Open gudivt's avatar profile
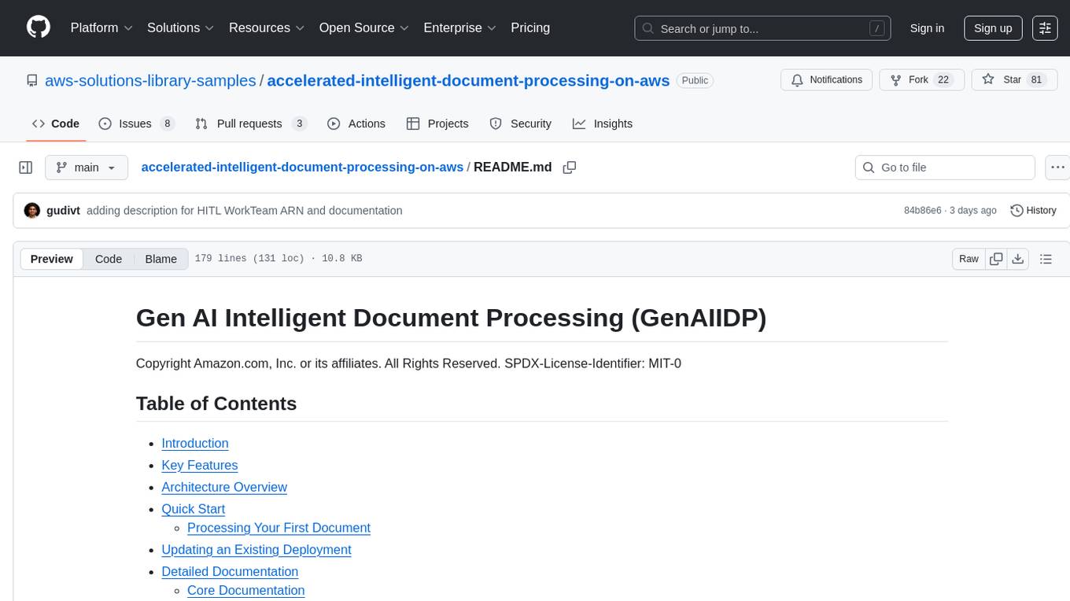The image size is (1070, 601). pyautogui.click(x=32, y=210)
